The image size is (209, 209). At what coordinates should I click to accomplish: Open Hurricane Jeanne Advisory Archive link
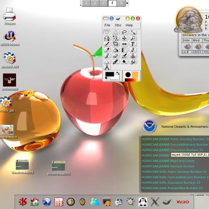pos(168,166)
